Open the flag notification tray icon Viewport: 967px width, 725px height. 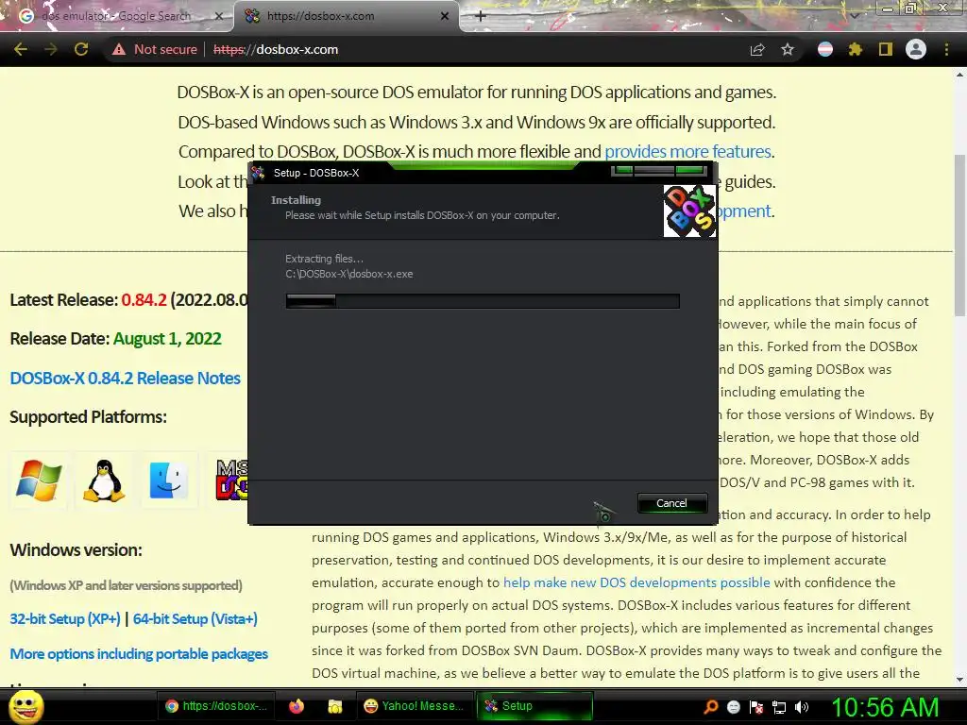[756, 707]
